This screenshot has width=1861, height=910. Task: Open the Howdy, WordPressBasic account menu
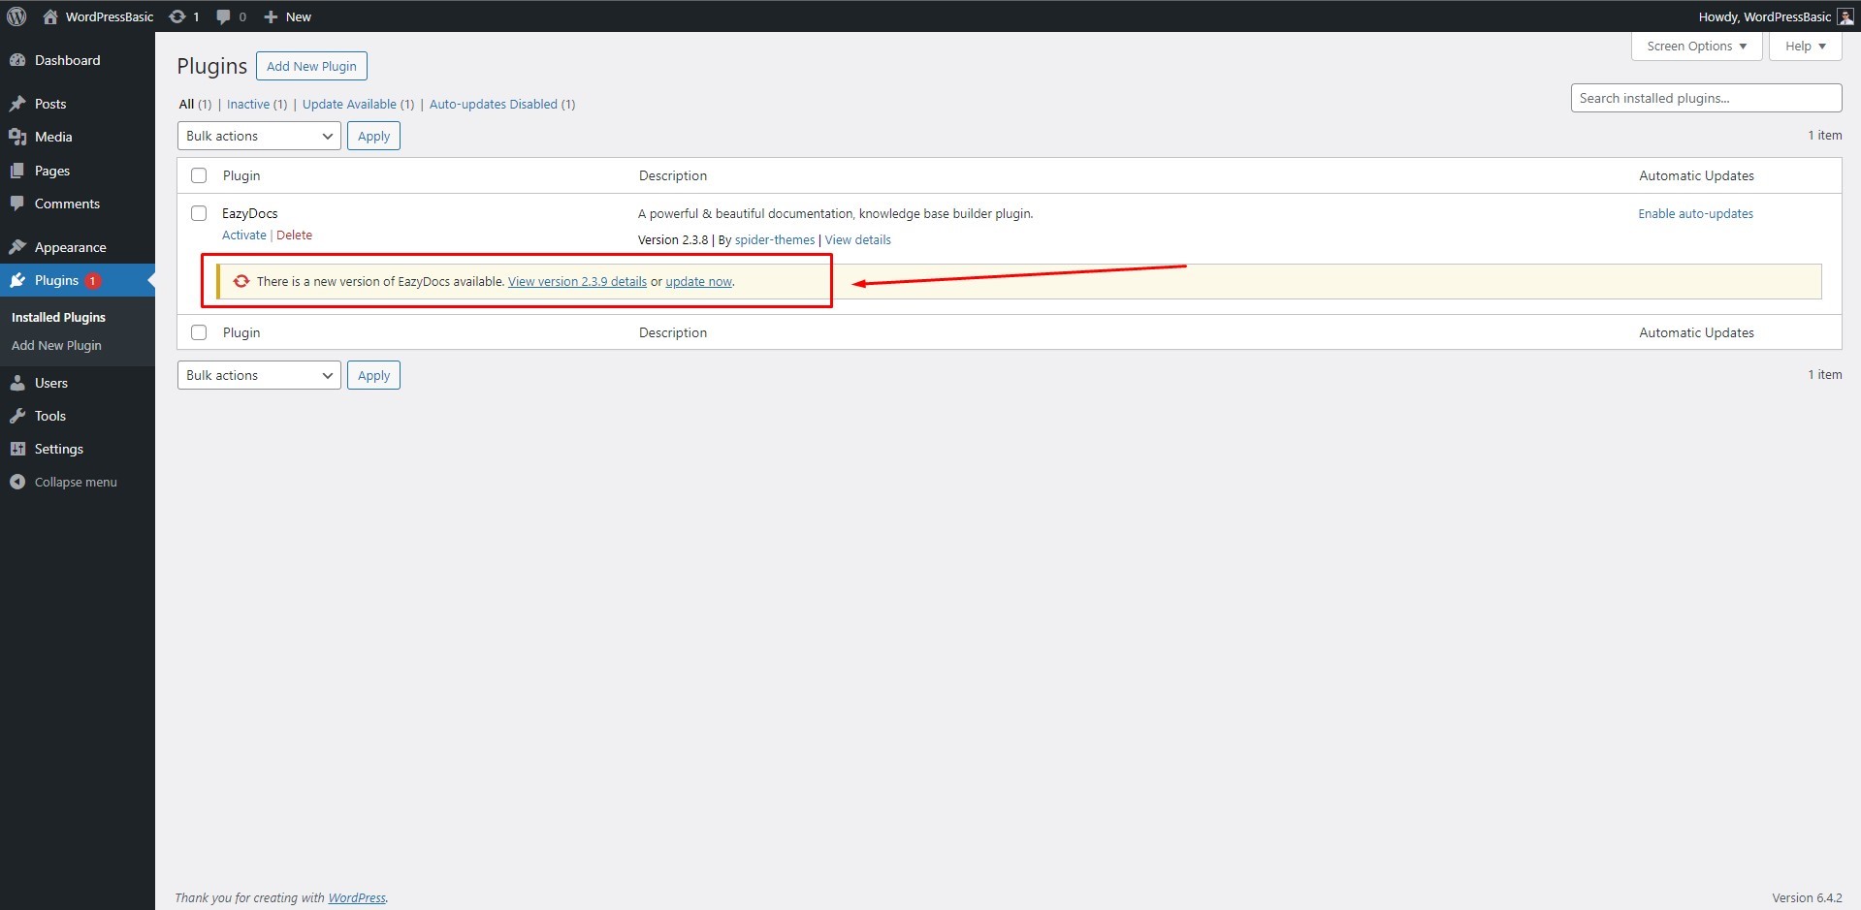[x=1776, y=16]
